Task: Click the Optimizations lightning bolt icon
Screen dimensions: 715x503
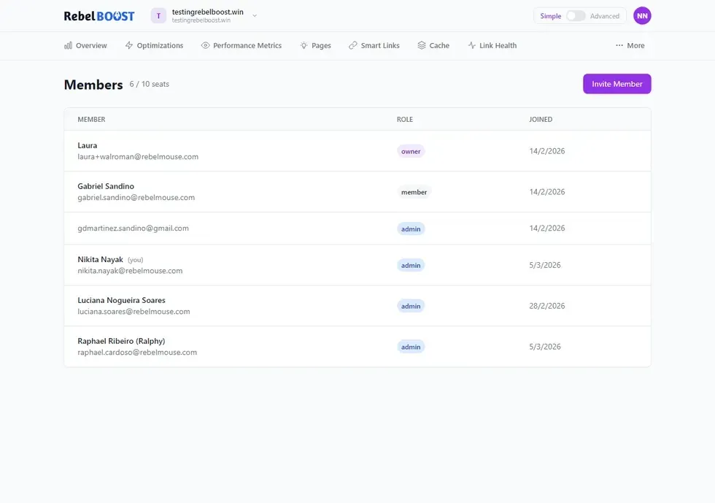Action: point(129,45)
